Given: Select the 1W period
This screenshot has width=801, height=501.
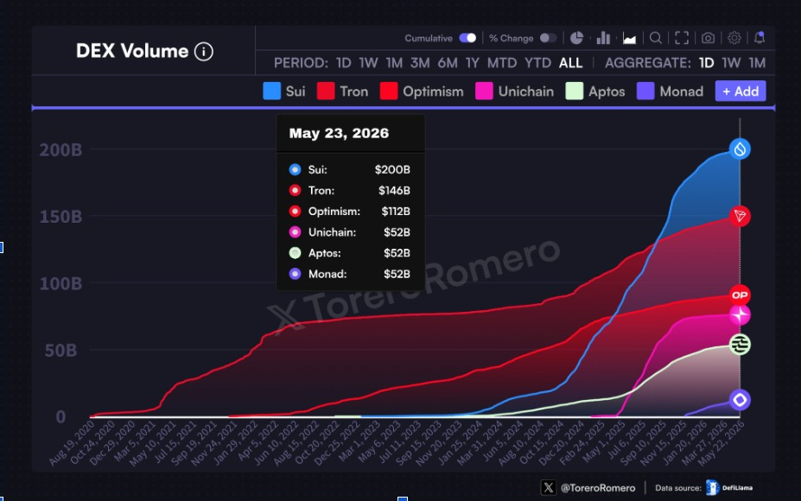Looking at the screenshot, I should coord(368,63).
